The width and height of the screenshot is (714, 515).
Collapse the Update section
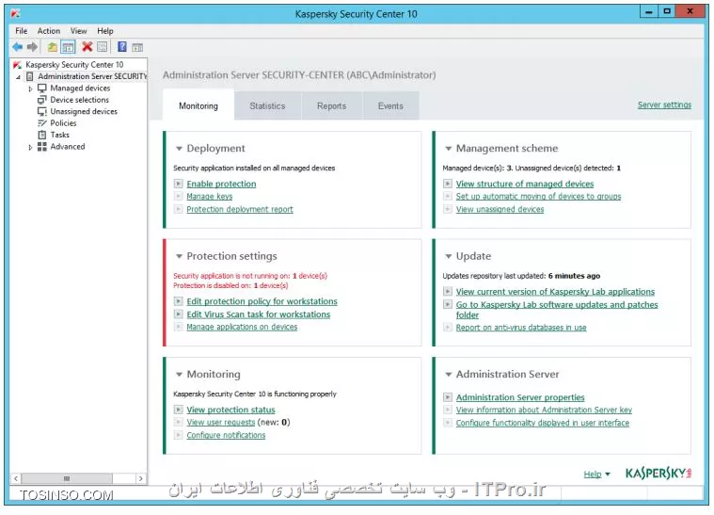[449, 257]
